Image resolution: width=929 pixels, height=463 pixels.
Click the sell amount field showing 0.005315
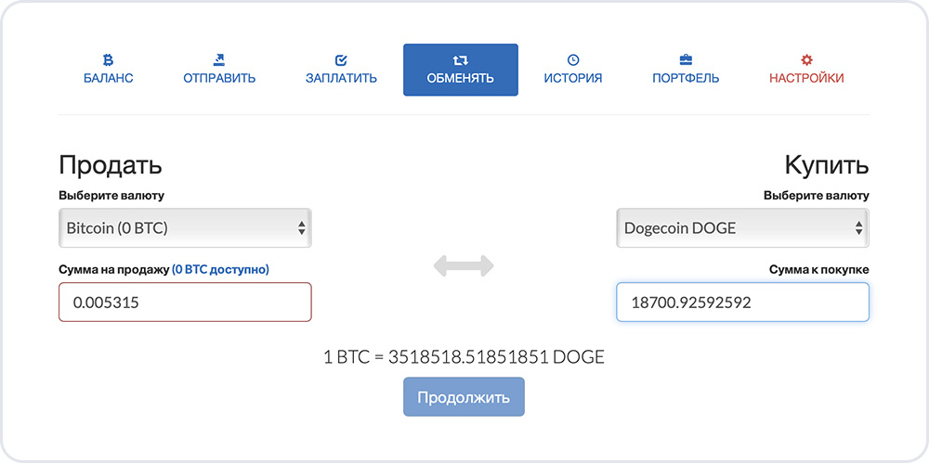(x=185, y=302)
